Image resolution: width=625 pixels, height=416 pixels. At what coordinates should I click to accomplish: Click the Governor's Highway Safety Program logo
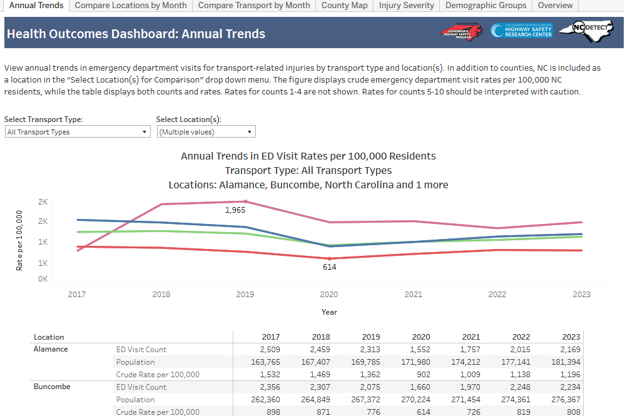click(x=462, y=31)
